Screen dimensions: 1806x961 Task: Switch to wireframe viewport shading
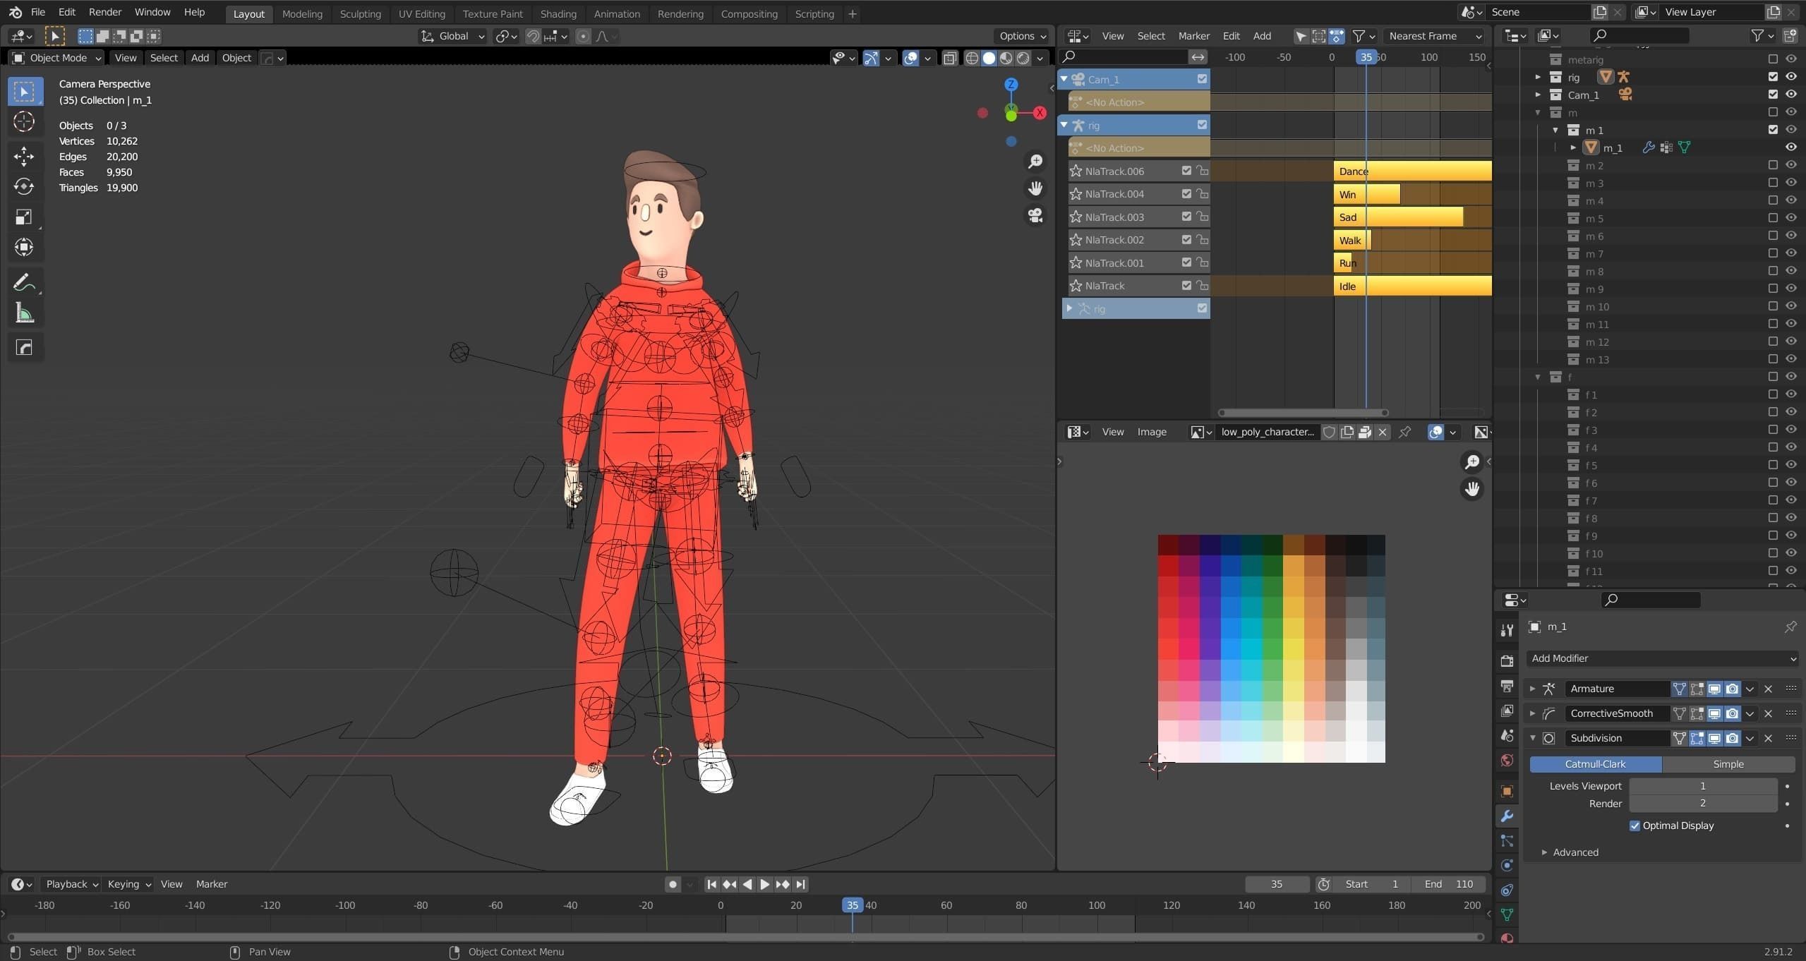click(972, 58)
